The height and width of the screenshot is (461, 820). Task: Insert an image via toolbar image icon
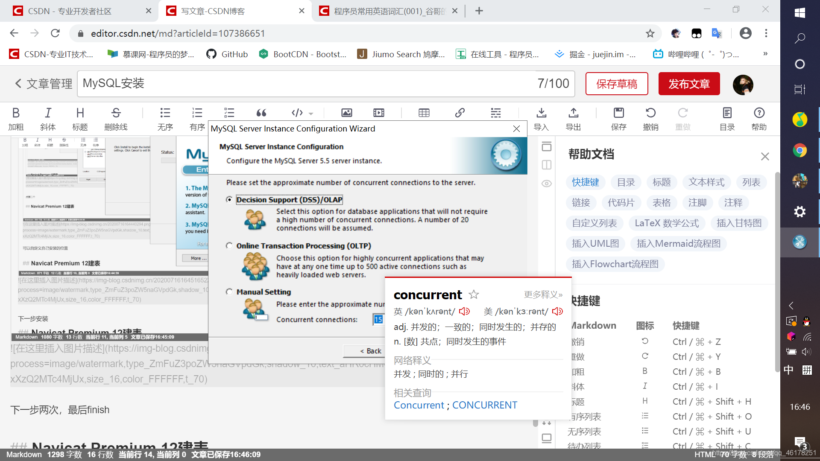pos(347,113)
